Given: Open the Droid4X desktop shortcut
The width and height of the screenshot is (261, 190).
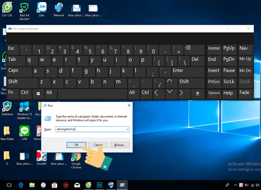Looking at the screenshot, I should (42, 158).
